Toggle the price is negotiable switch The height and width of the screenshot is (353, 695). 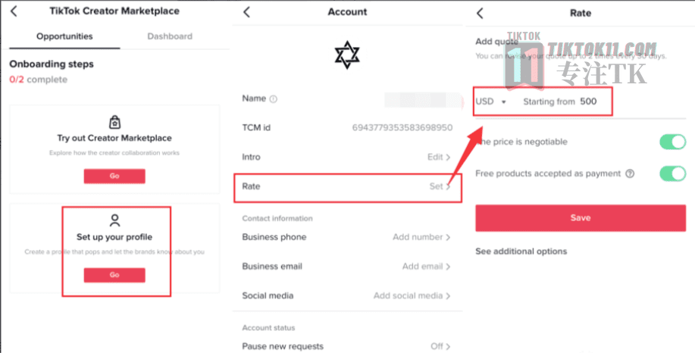pos(673,142)
